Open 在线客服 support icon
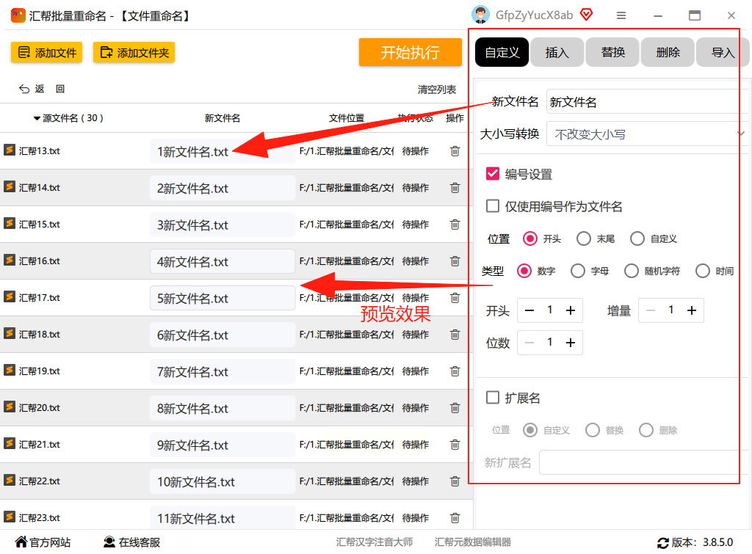This screenshot has width=752, height=554. click(109, 542)
